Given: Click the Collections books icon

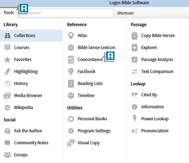Looking at the screenshot, I should click(8, 36).
